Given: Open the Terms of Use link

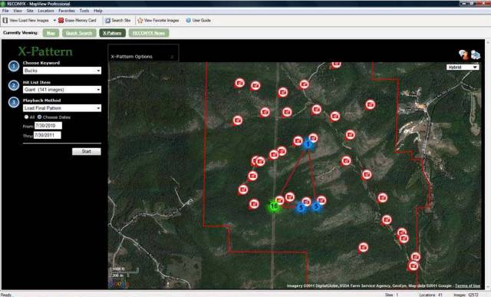Looking at the screenshot, I should click(467, 285).
